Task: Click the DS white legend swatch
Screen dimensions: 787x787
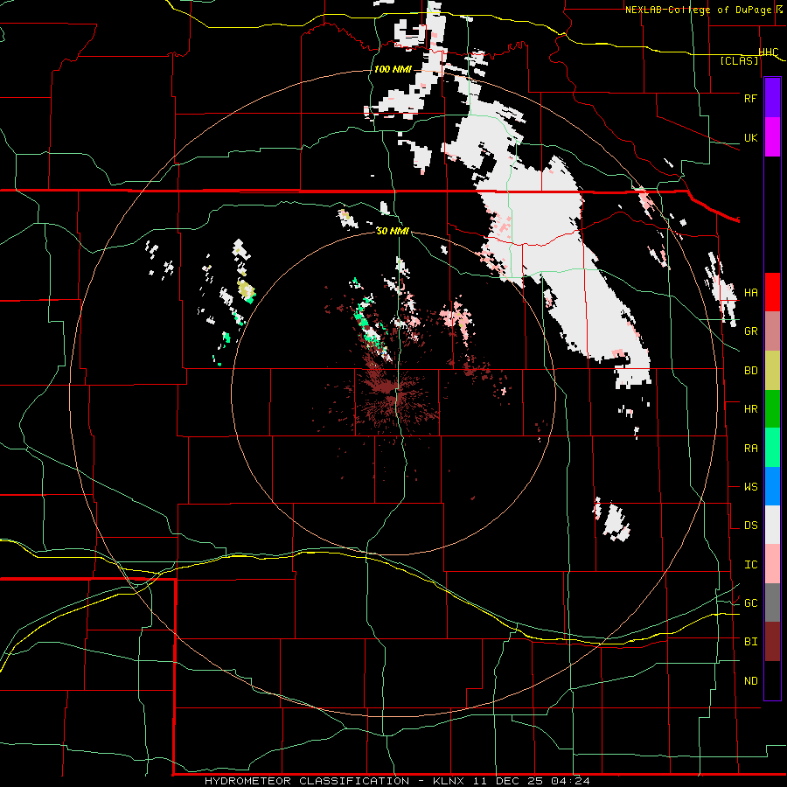Action: pos(772,525)
